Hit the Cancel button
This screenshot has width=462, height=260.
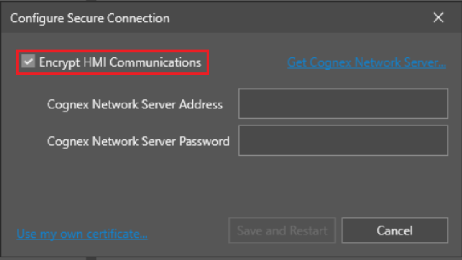[x=395, y=230]
